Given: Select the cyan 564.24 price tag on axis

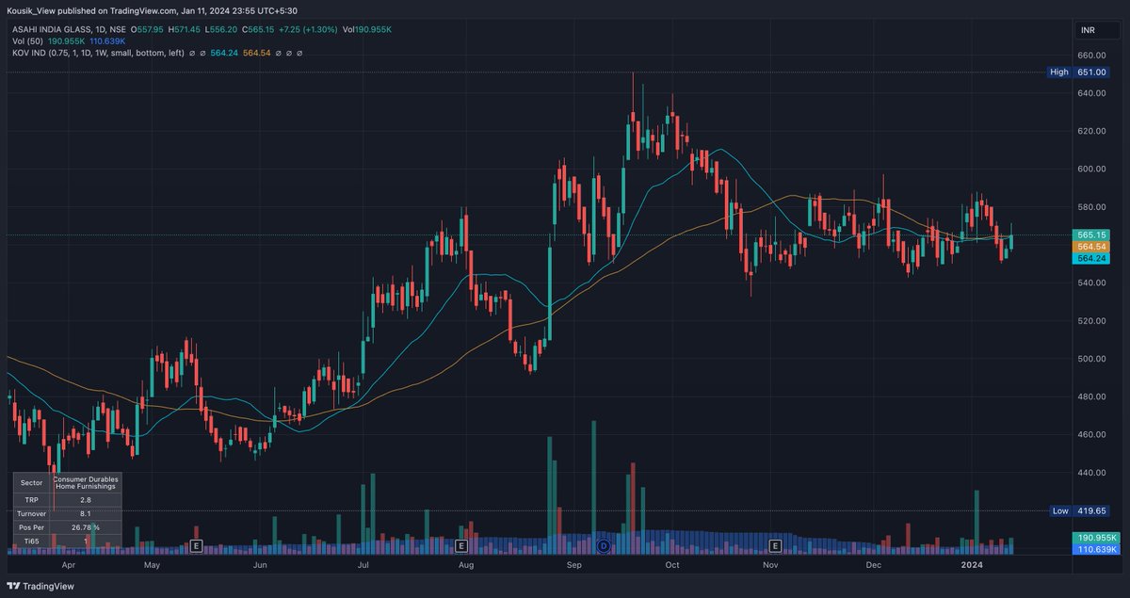Looking at the screenshot, I should click(1092, 258).
